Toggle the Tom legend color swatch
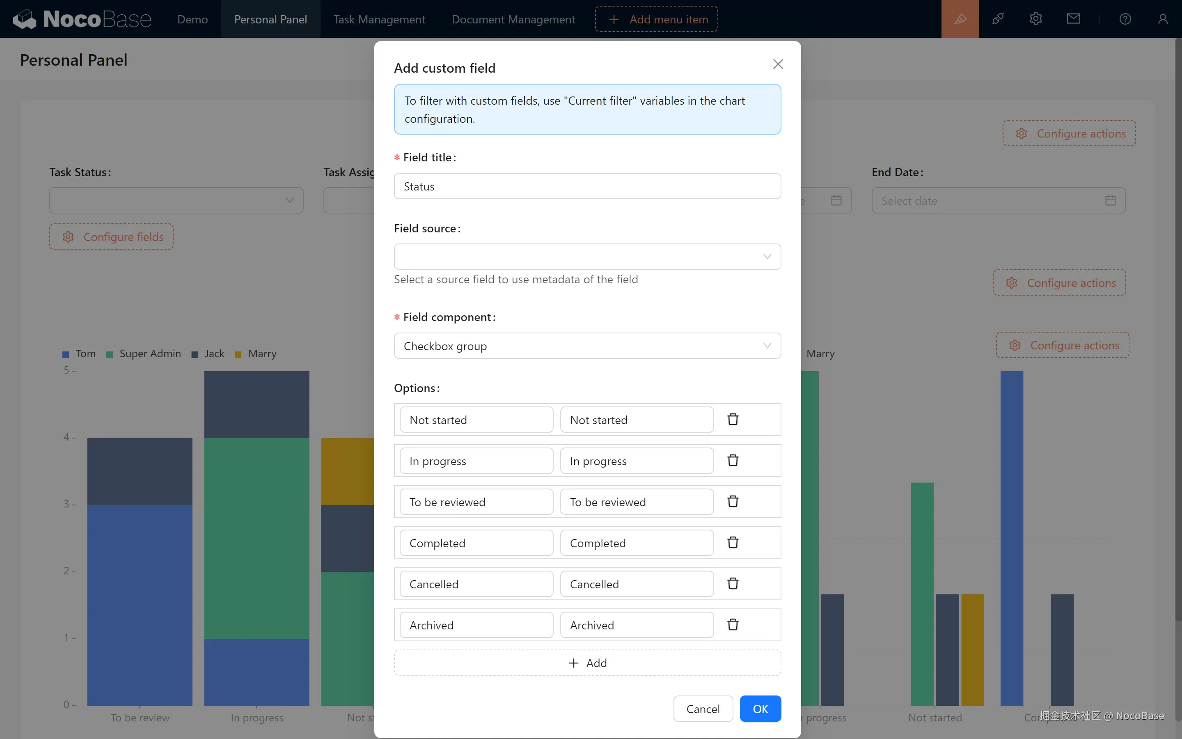 coord(66,354)
